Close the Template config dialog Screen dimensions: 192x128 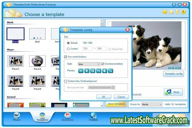(127, 30)
